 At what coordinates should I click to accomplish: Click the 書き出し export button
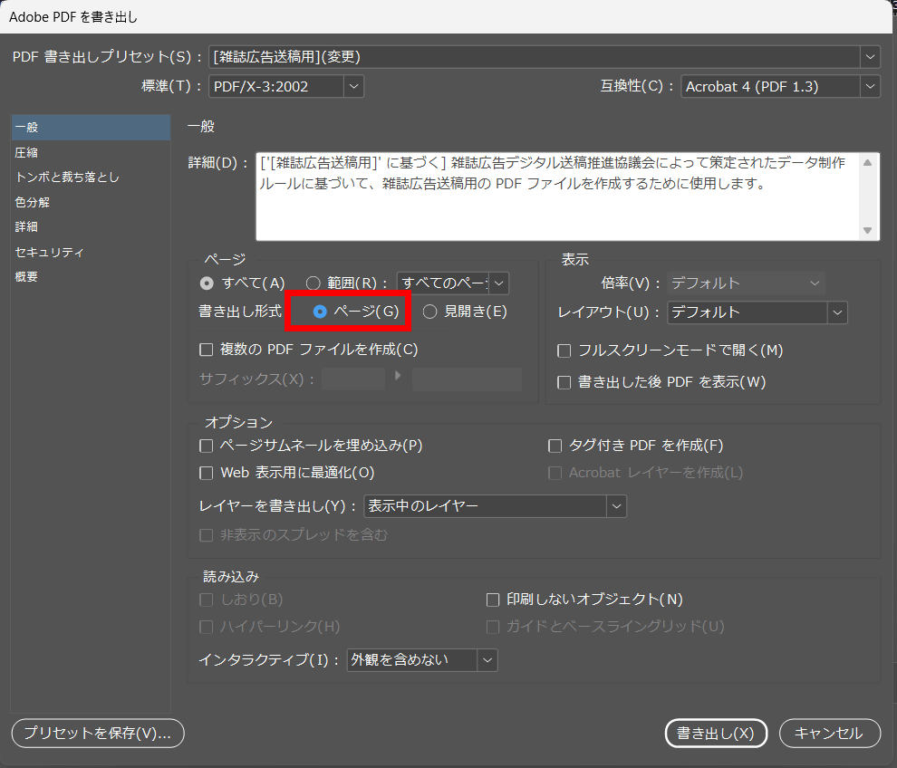pyautogui.click(x=716, y=734)
